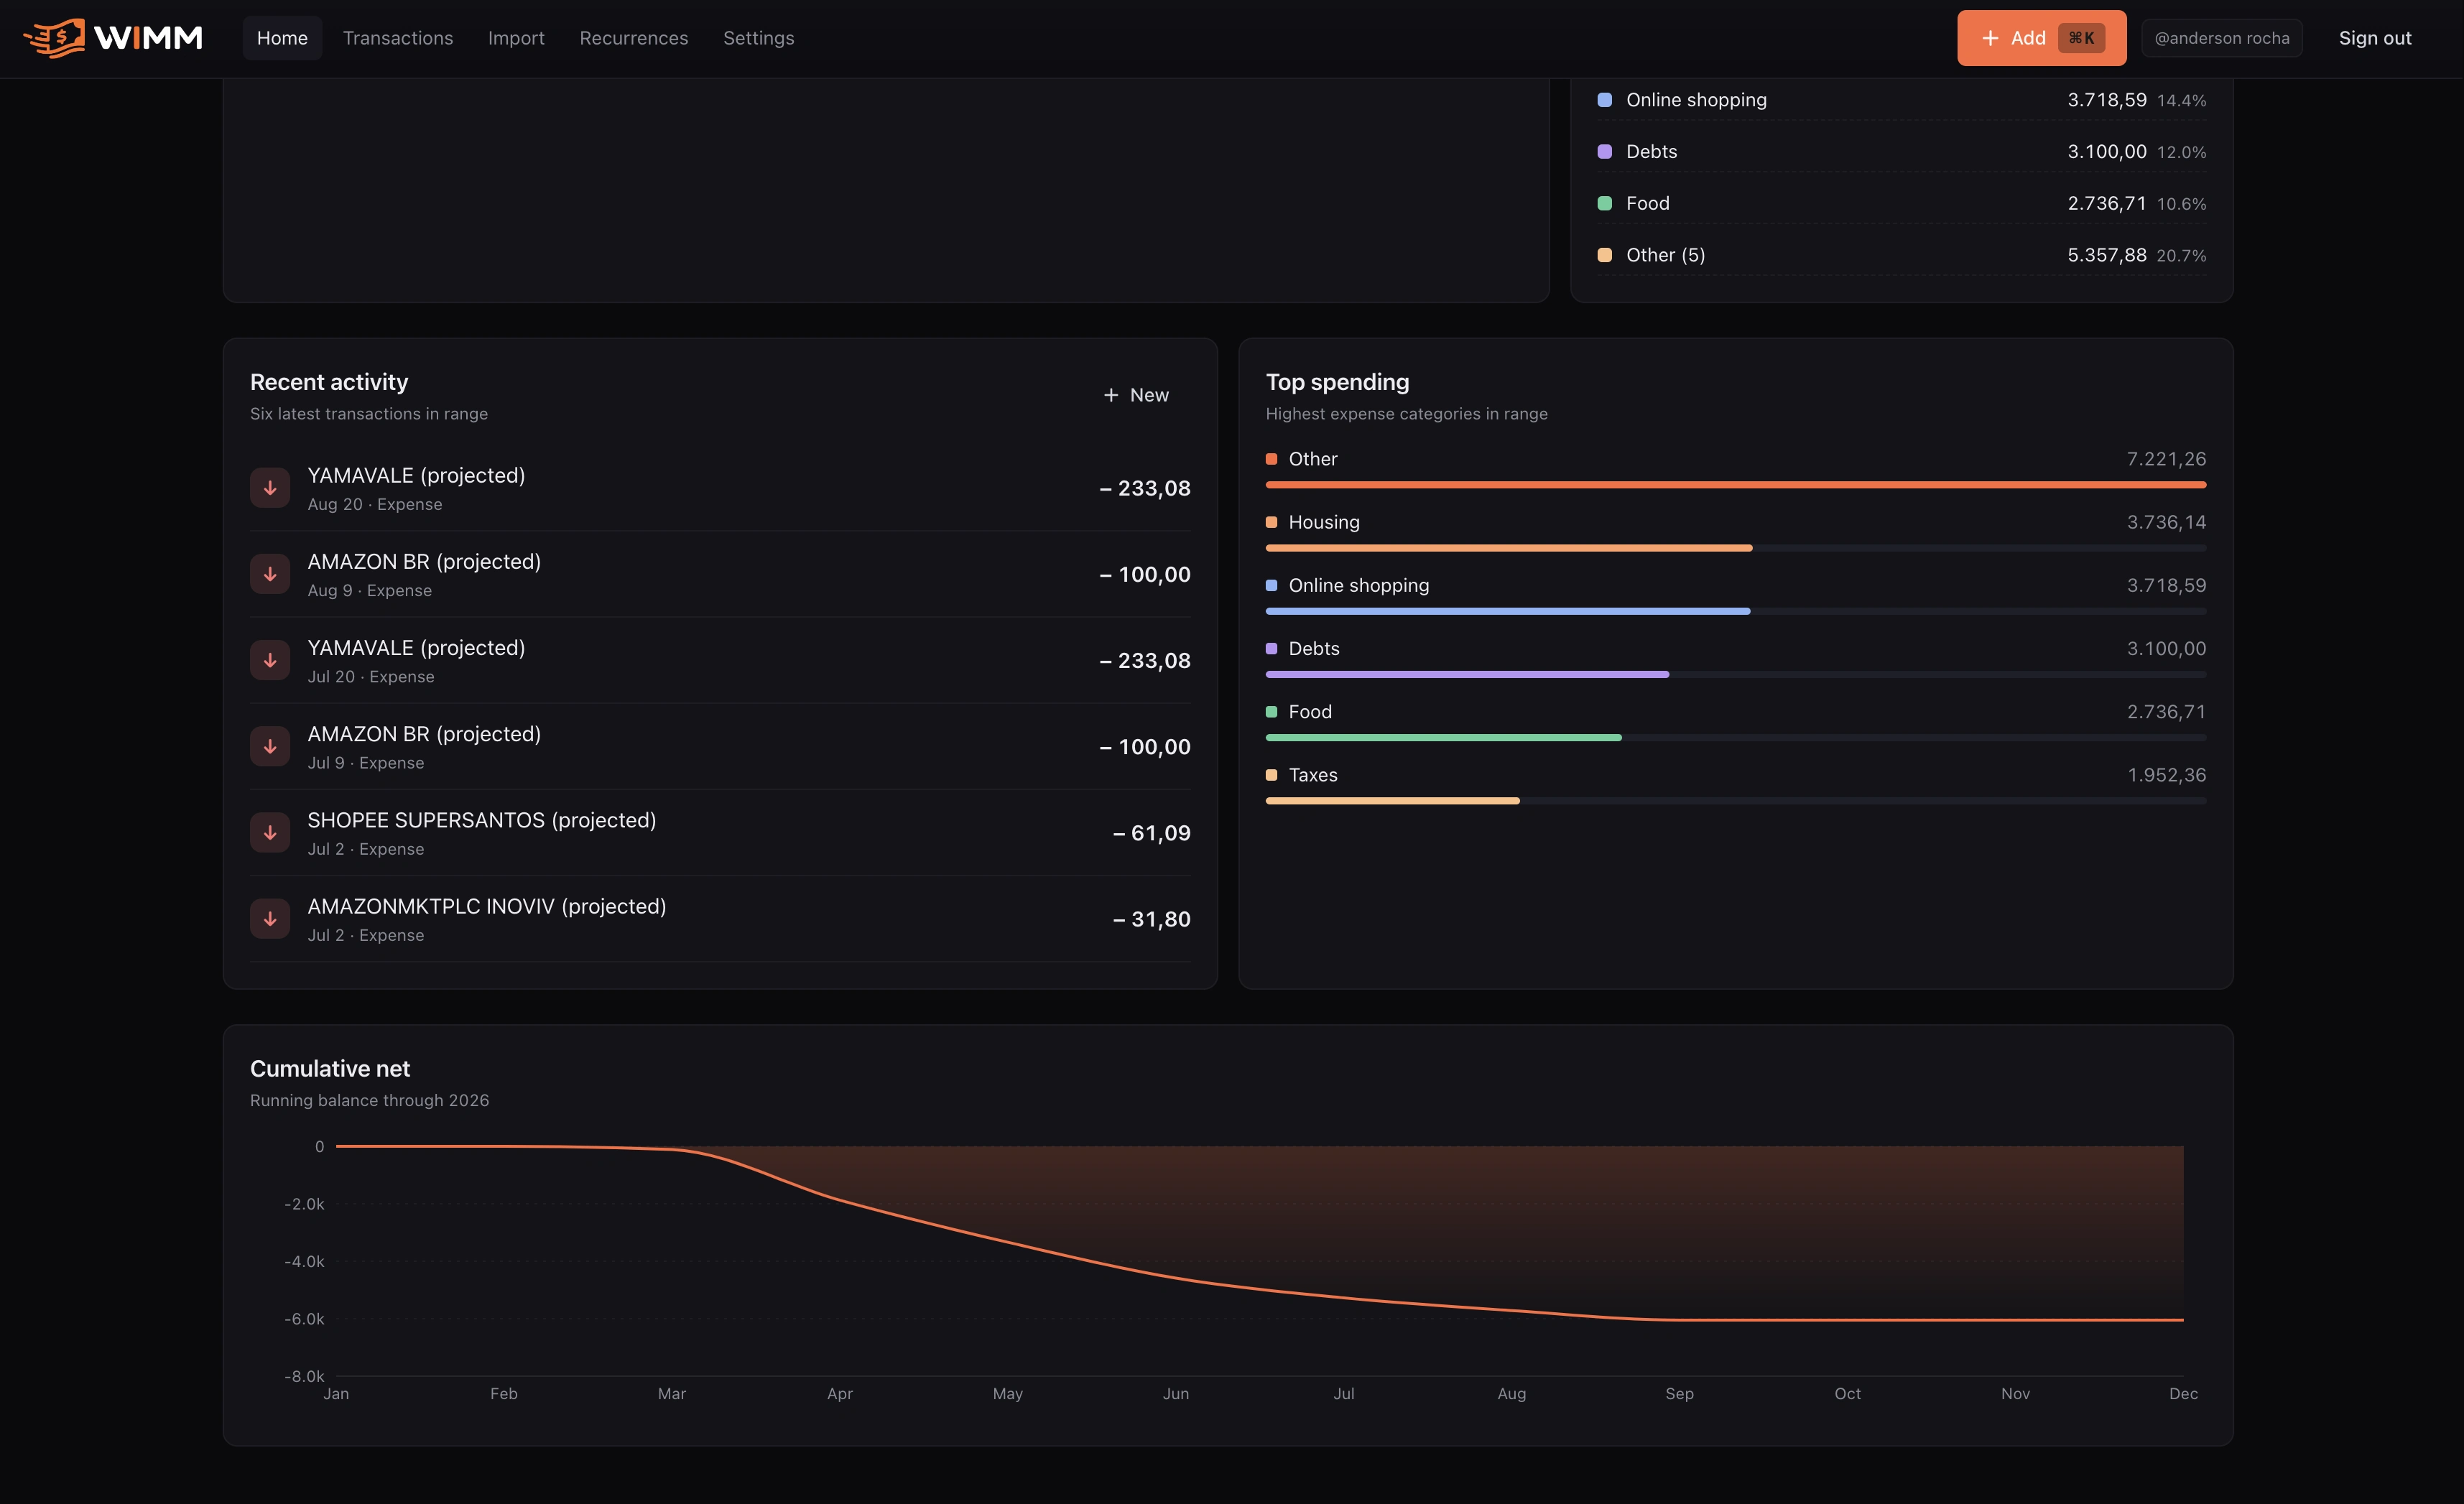Click the Recent activity heading

pos(329,382)
